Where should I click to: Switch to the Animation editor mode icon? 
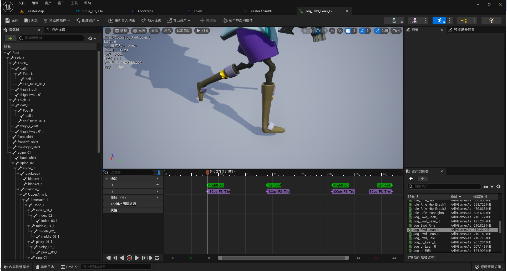[x=439, y=20]
